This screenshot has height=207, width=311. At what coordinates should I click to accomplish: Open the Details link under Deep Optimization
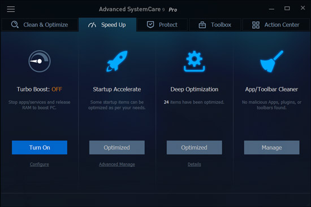pos(195,164)
